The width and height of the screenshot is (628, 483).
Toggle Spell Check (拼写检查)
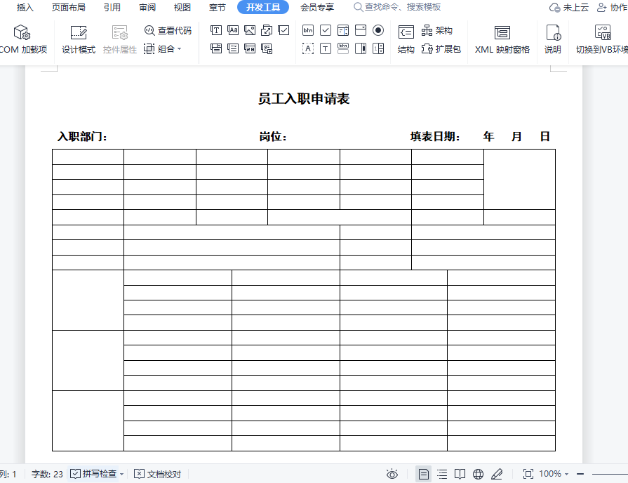(x=94, y=474)
